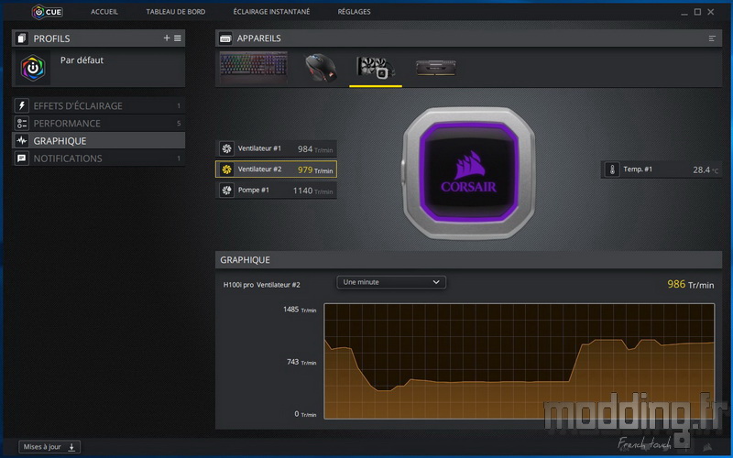
Task: Select the H100i cooler device thumbnail
Action: (376, 68)
